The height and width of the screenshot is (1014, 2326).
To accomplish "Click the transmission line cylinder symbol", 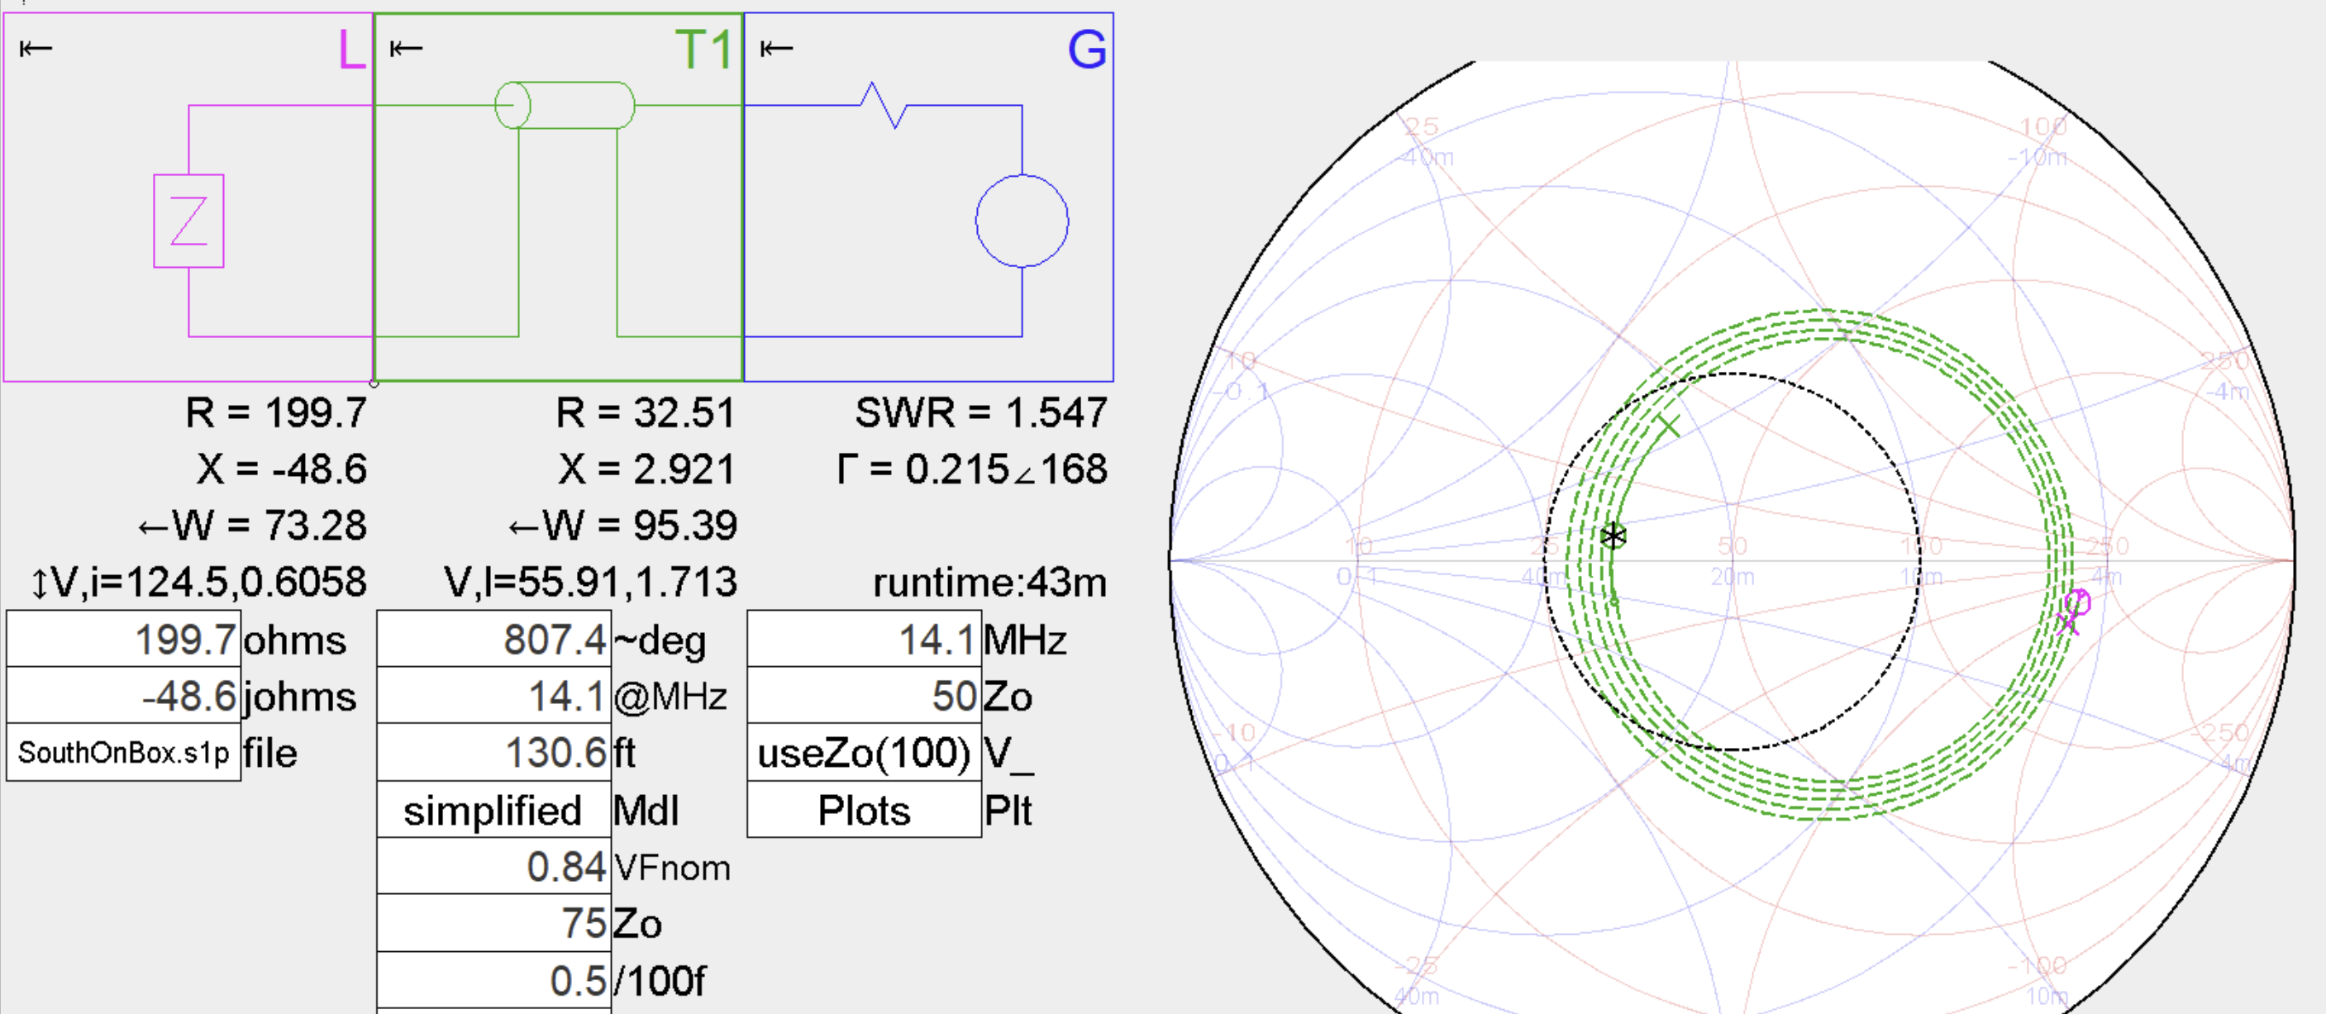I will 565,105.
